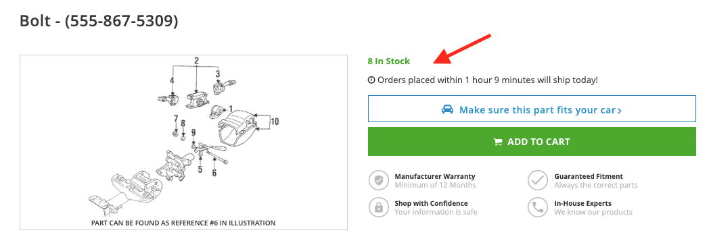Click the 'Manufacturer Warranty' text

(x=435, y=176)
